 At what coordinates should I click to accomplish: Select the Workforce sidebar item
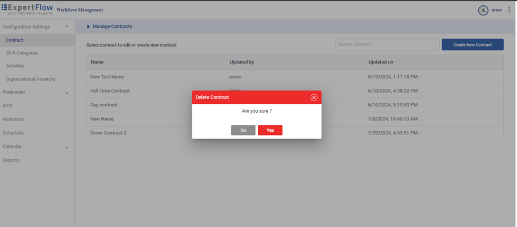click(x=13, y=120)
